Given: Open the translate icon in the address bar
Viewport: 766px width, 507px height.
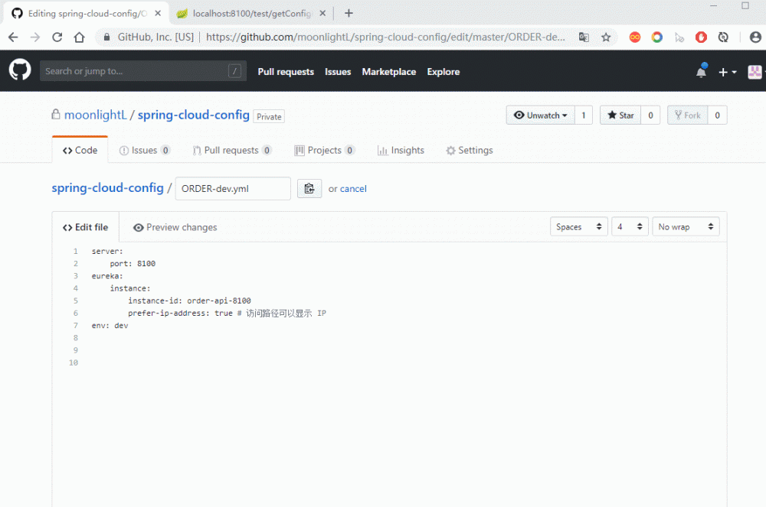Looking at the screenshot, I should click(x=584, y=36).
